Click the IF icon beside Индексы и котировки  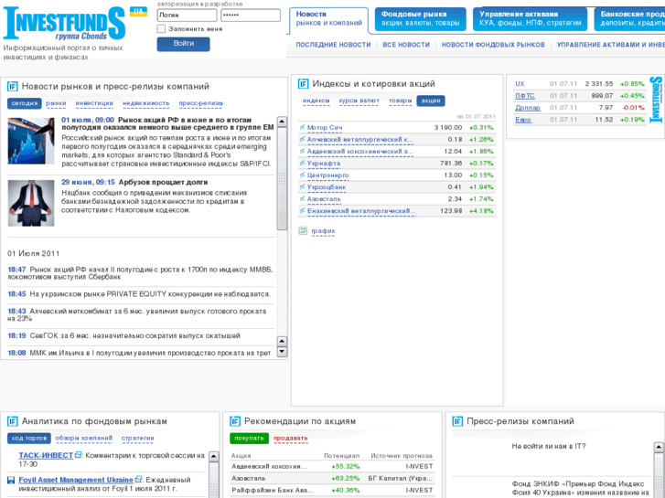click(x=303, y=84)
